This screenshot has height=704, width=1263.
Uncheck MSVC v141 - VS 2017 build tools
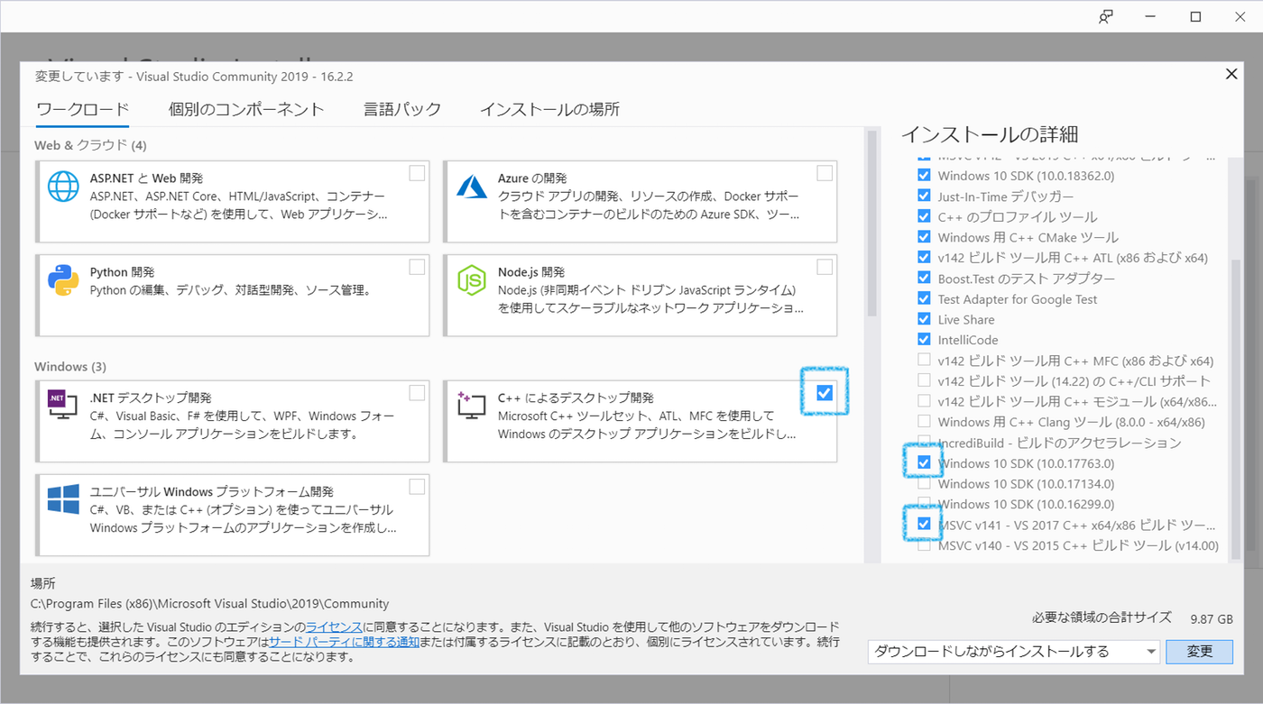click(924, 524)
